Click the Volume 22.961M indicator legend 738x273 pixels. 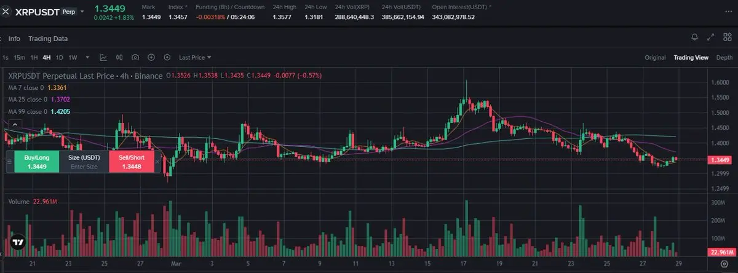[x=33, y=202]
